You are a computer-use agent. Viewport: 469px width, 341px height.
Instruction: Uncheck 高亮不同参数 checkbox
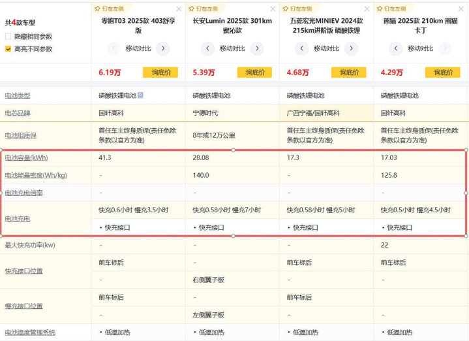(x=8, y=49)
